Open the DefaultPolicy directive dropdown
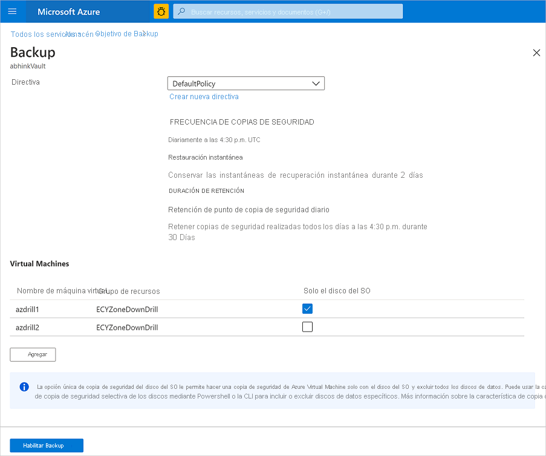The image size is (546, 456). coord(245,83)
